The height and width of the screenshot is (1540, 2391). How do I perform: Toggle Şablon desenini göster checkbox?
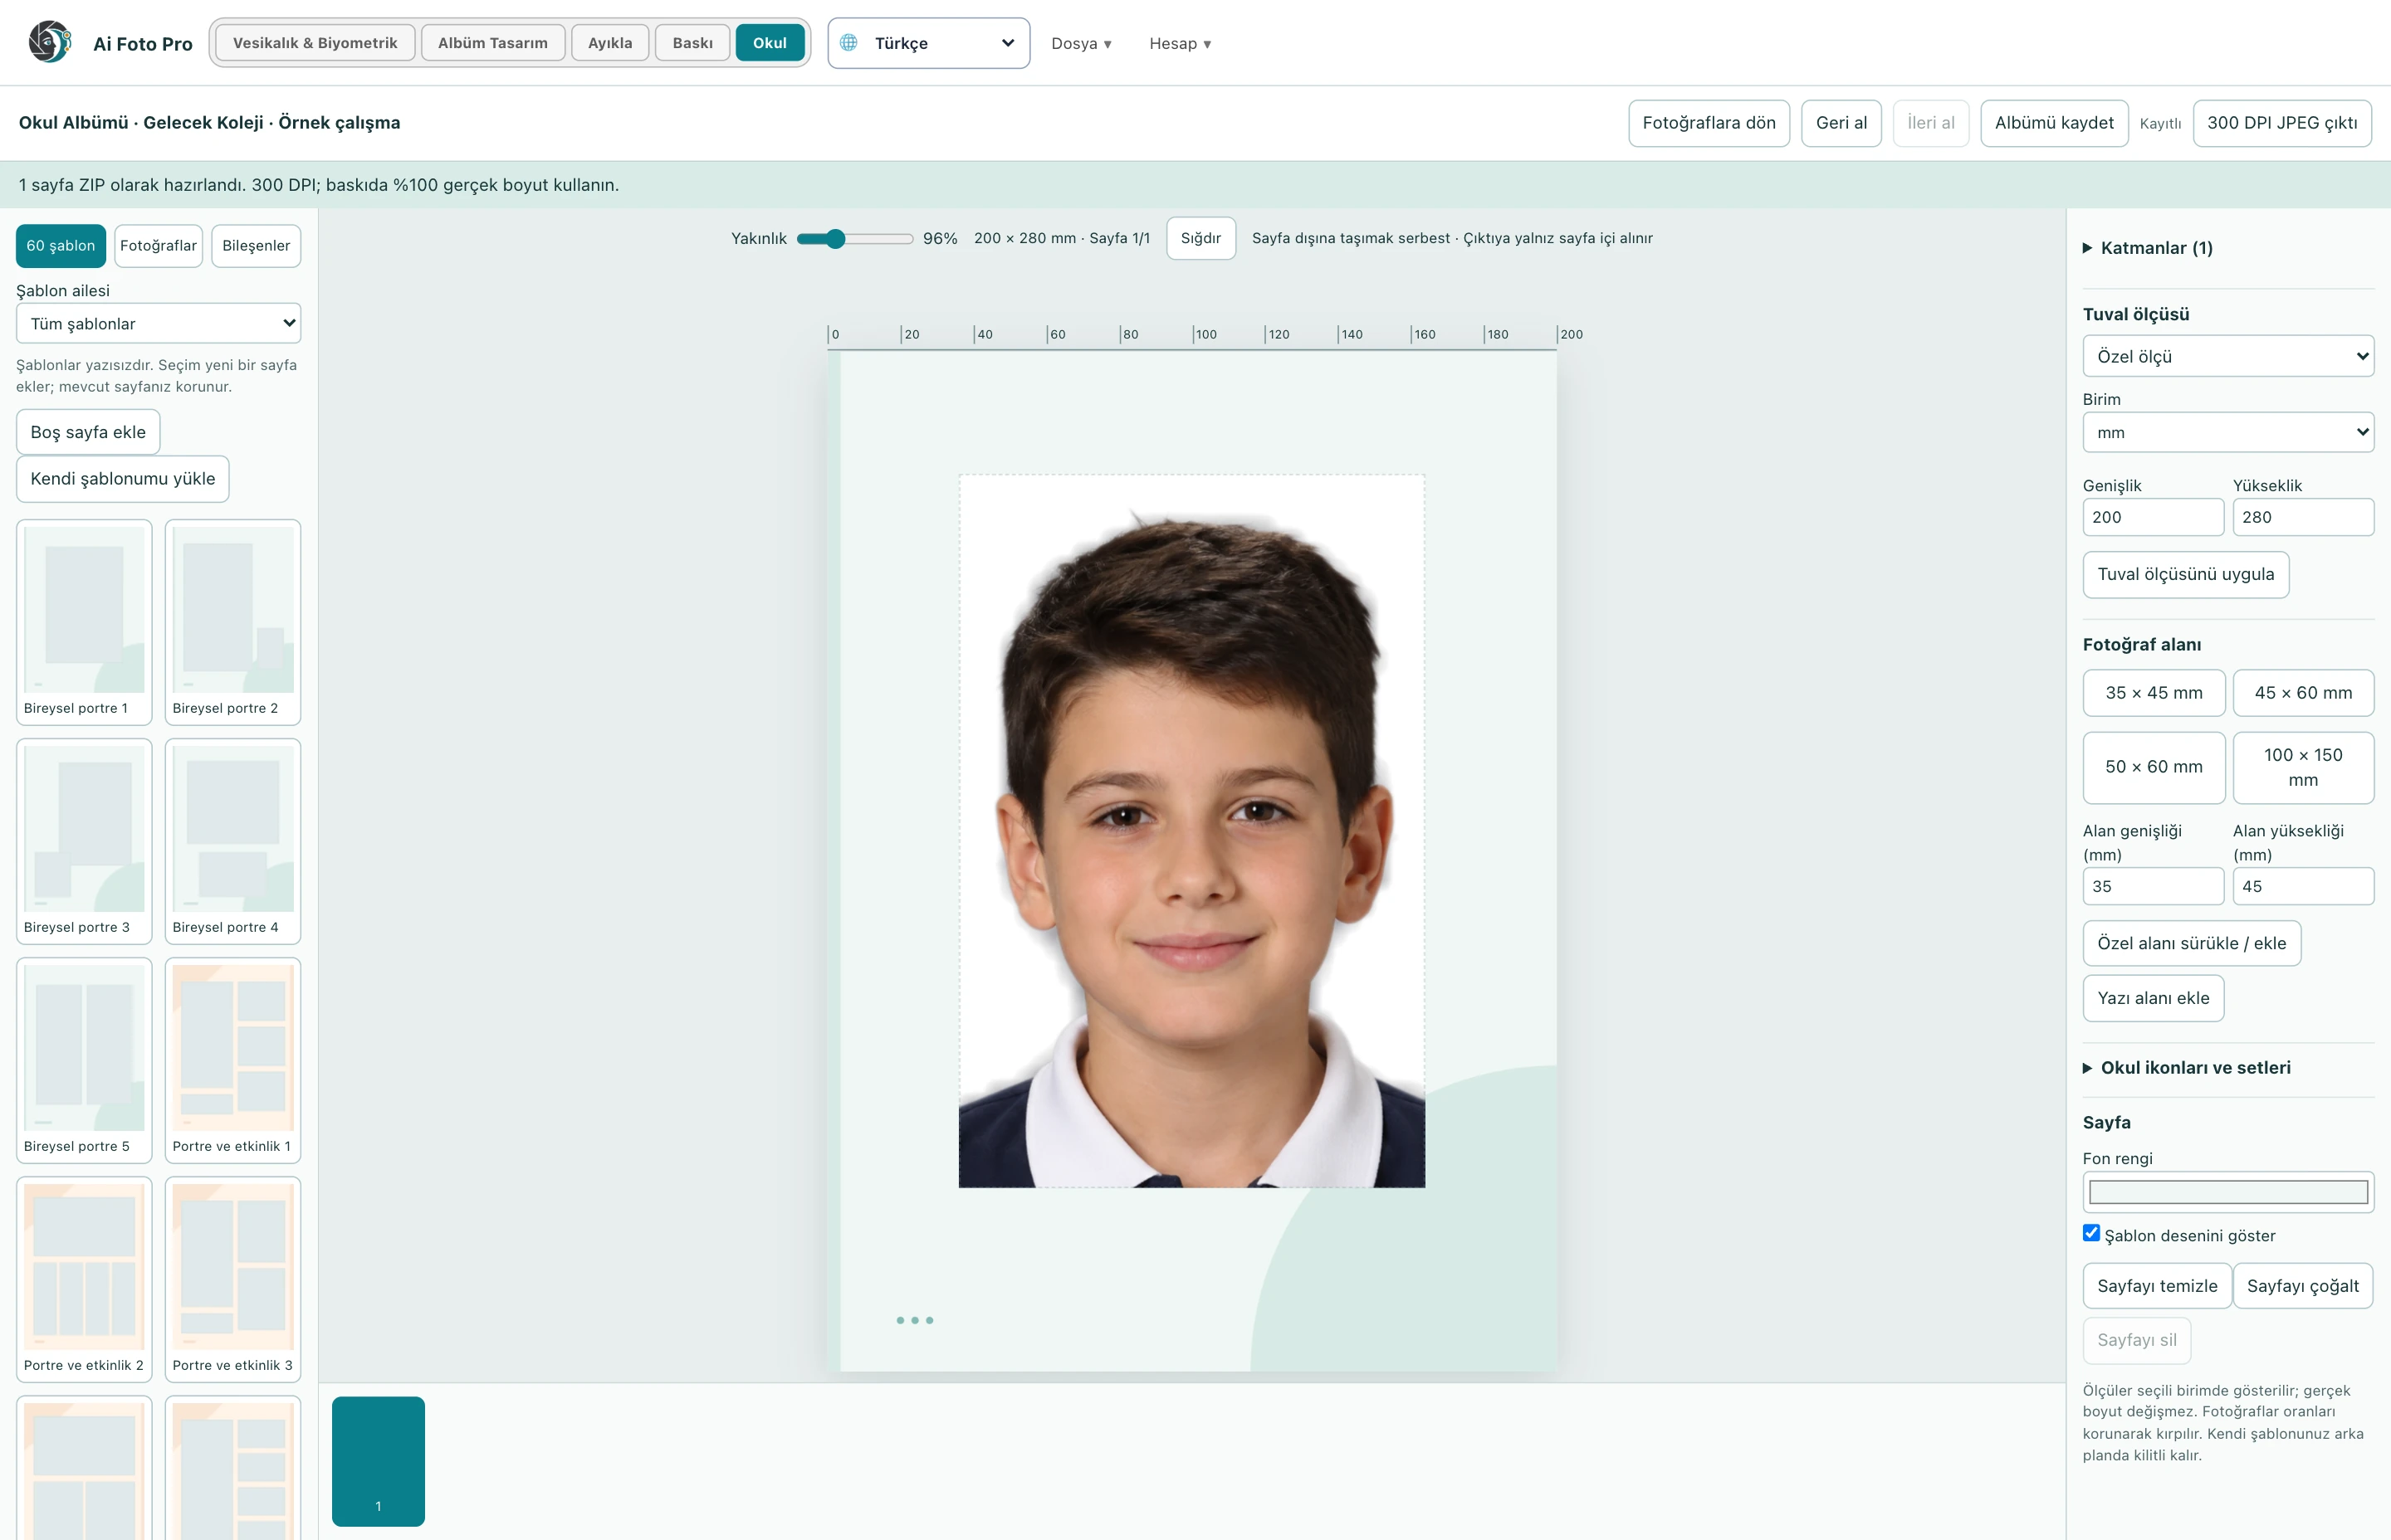(x=2092, y=1233)
